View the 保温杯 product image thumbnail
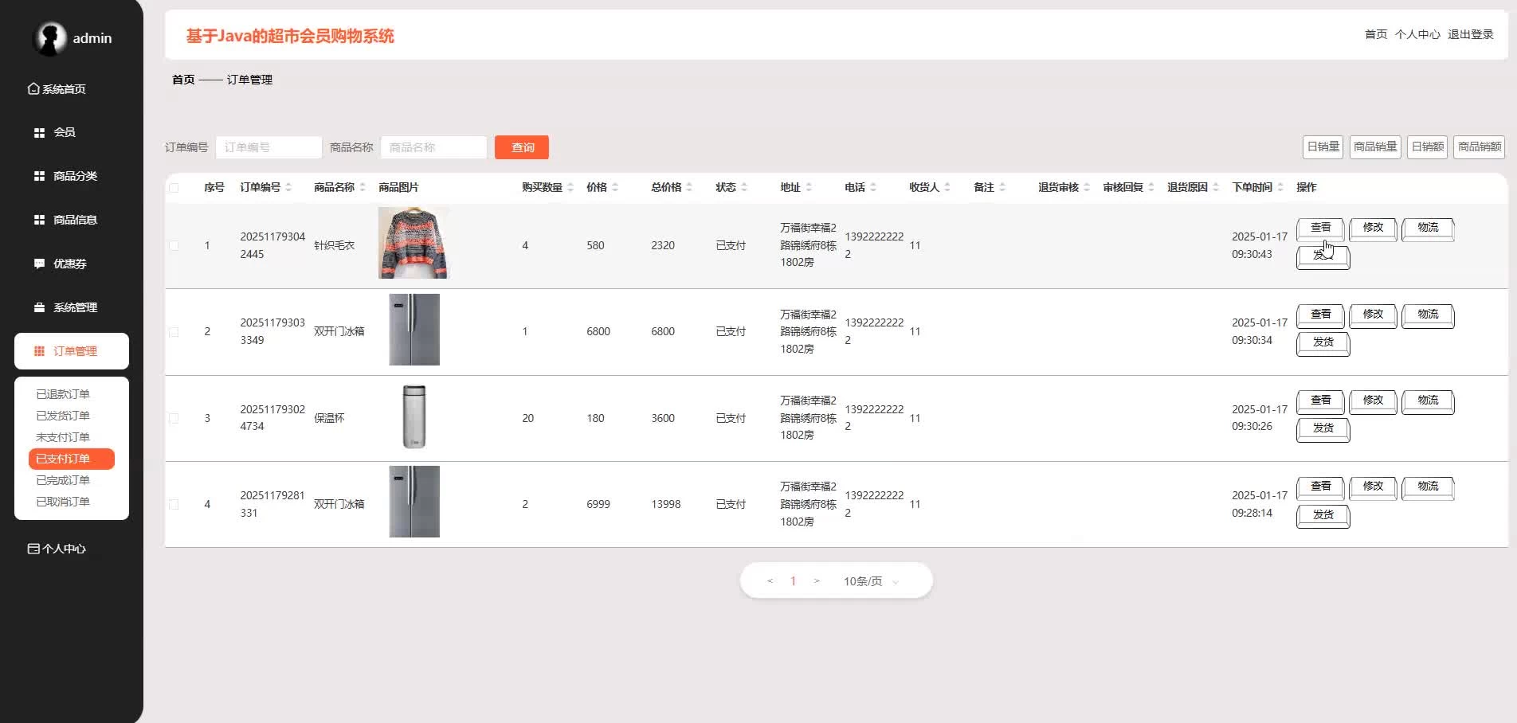Image resolution: width=1517 pixels, height=723 pixels. pos(414,417)
